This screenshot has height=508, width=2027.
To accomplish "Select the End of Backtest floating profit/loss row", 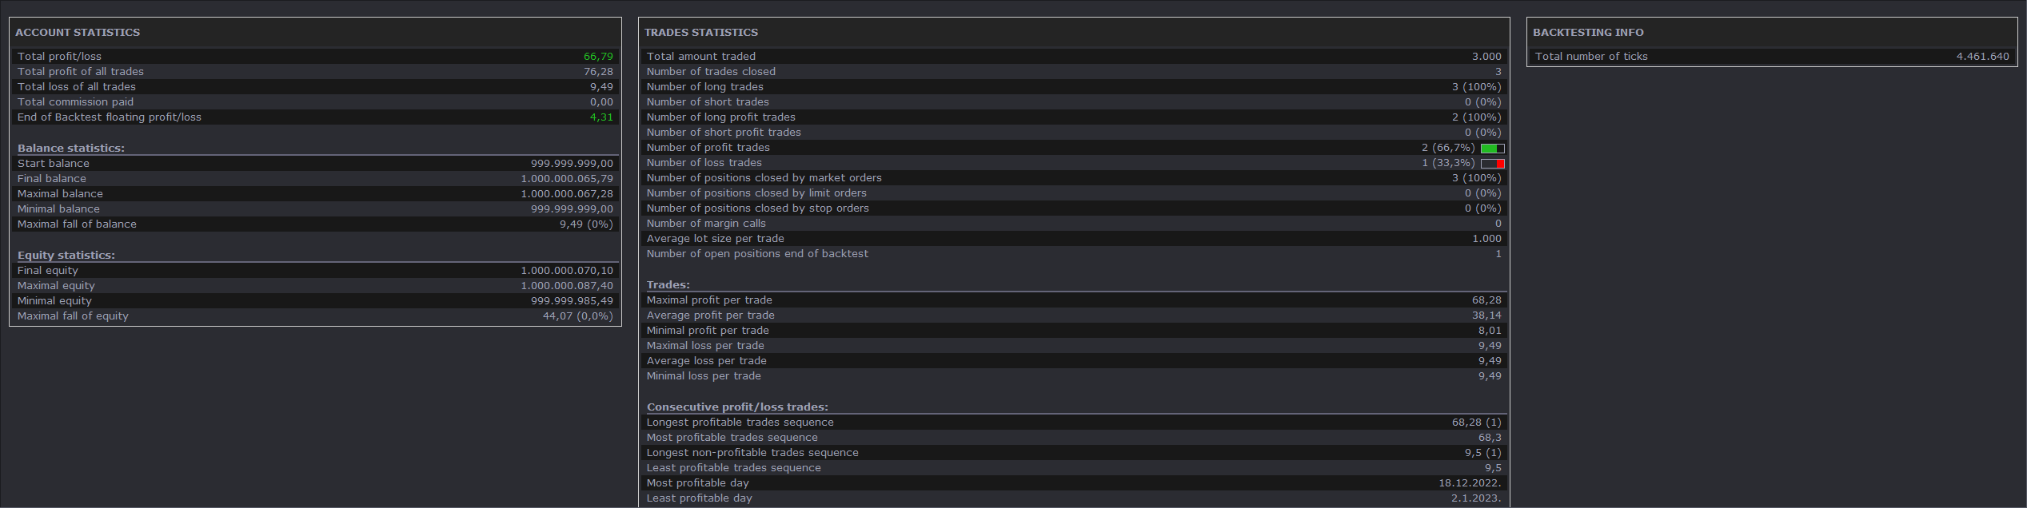I will pyautogui.click(x=315, y=117).
